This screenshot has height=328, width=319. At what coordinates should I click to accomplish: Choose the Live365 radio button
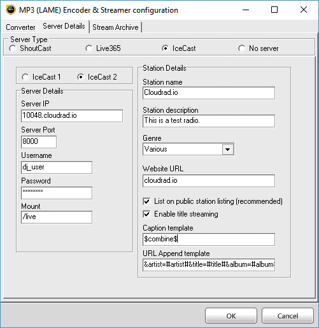pyautogui.click(x=89, y=48)
